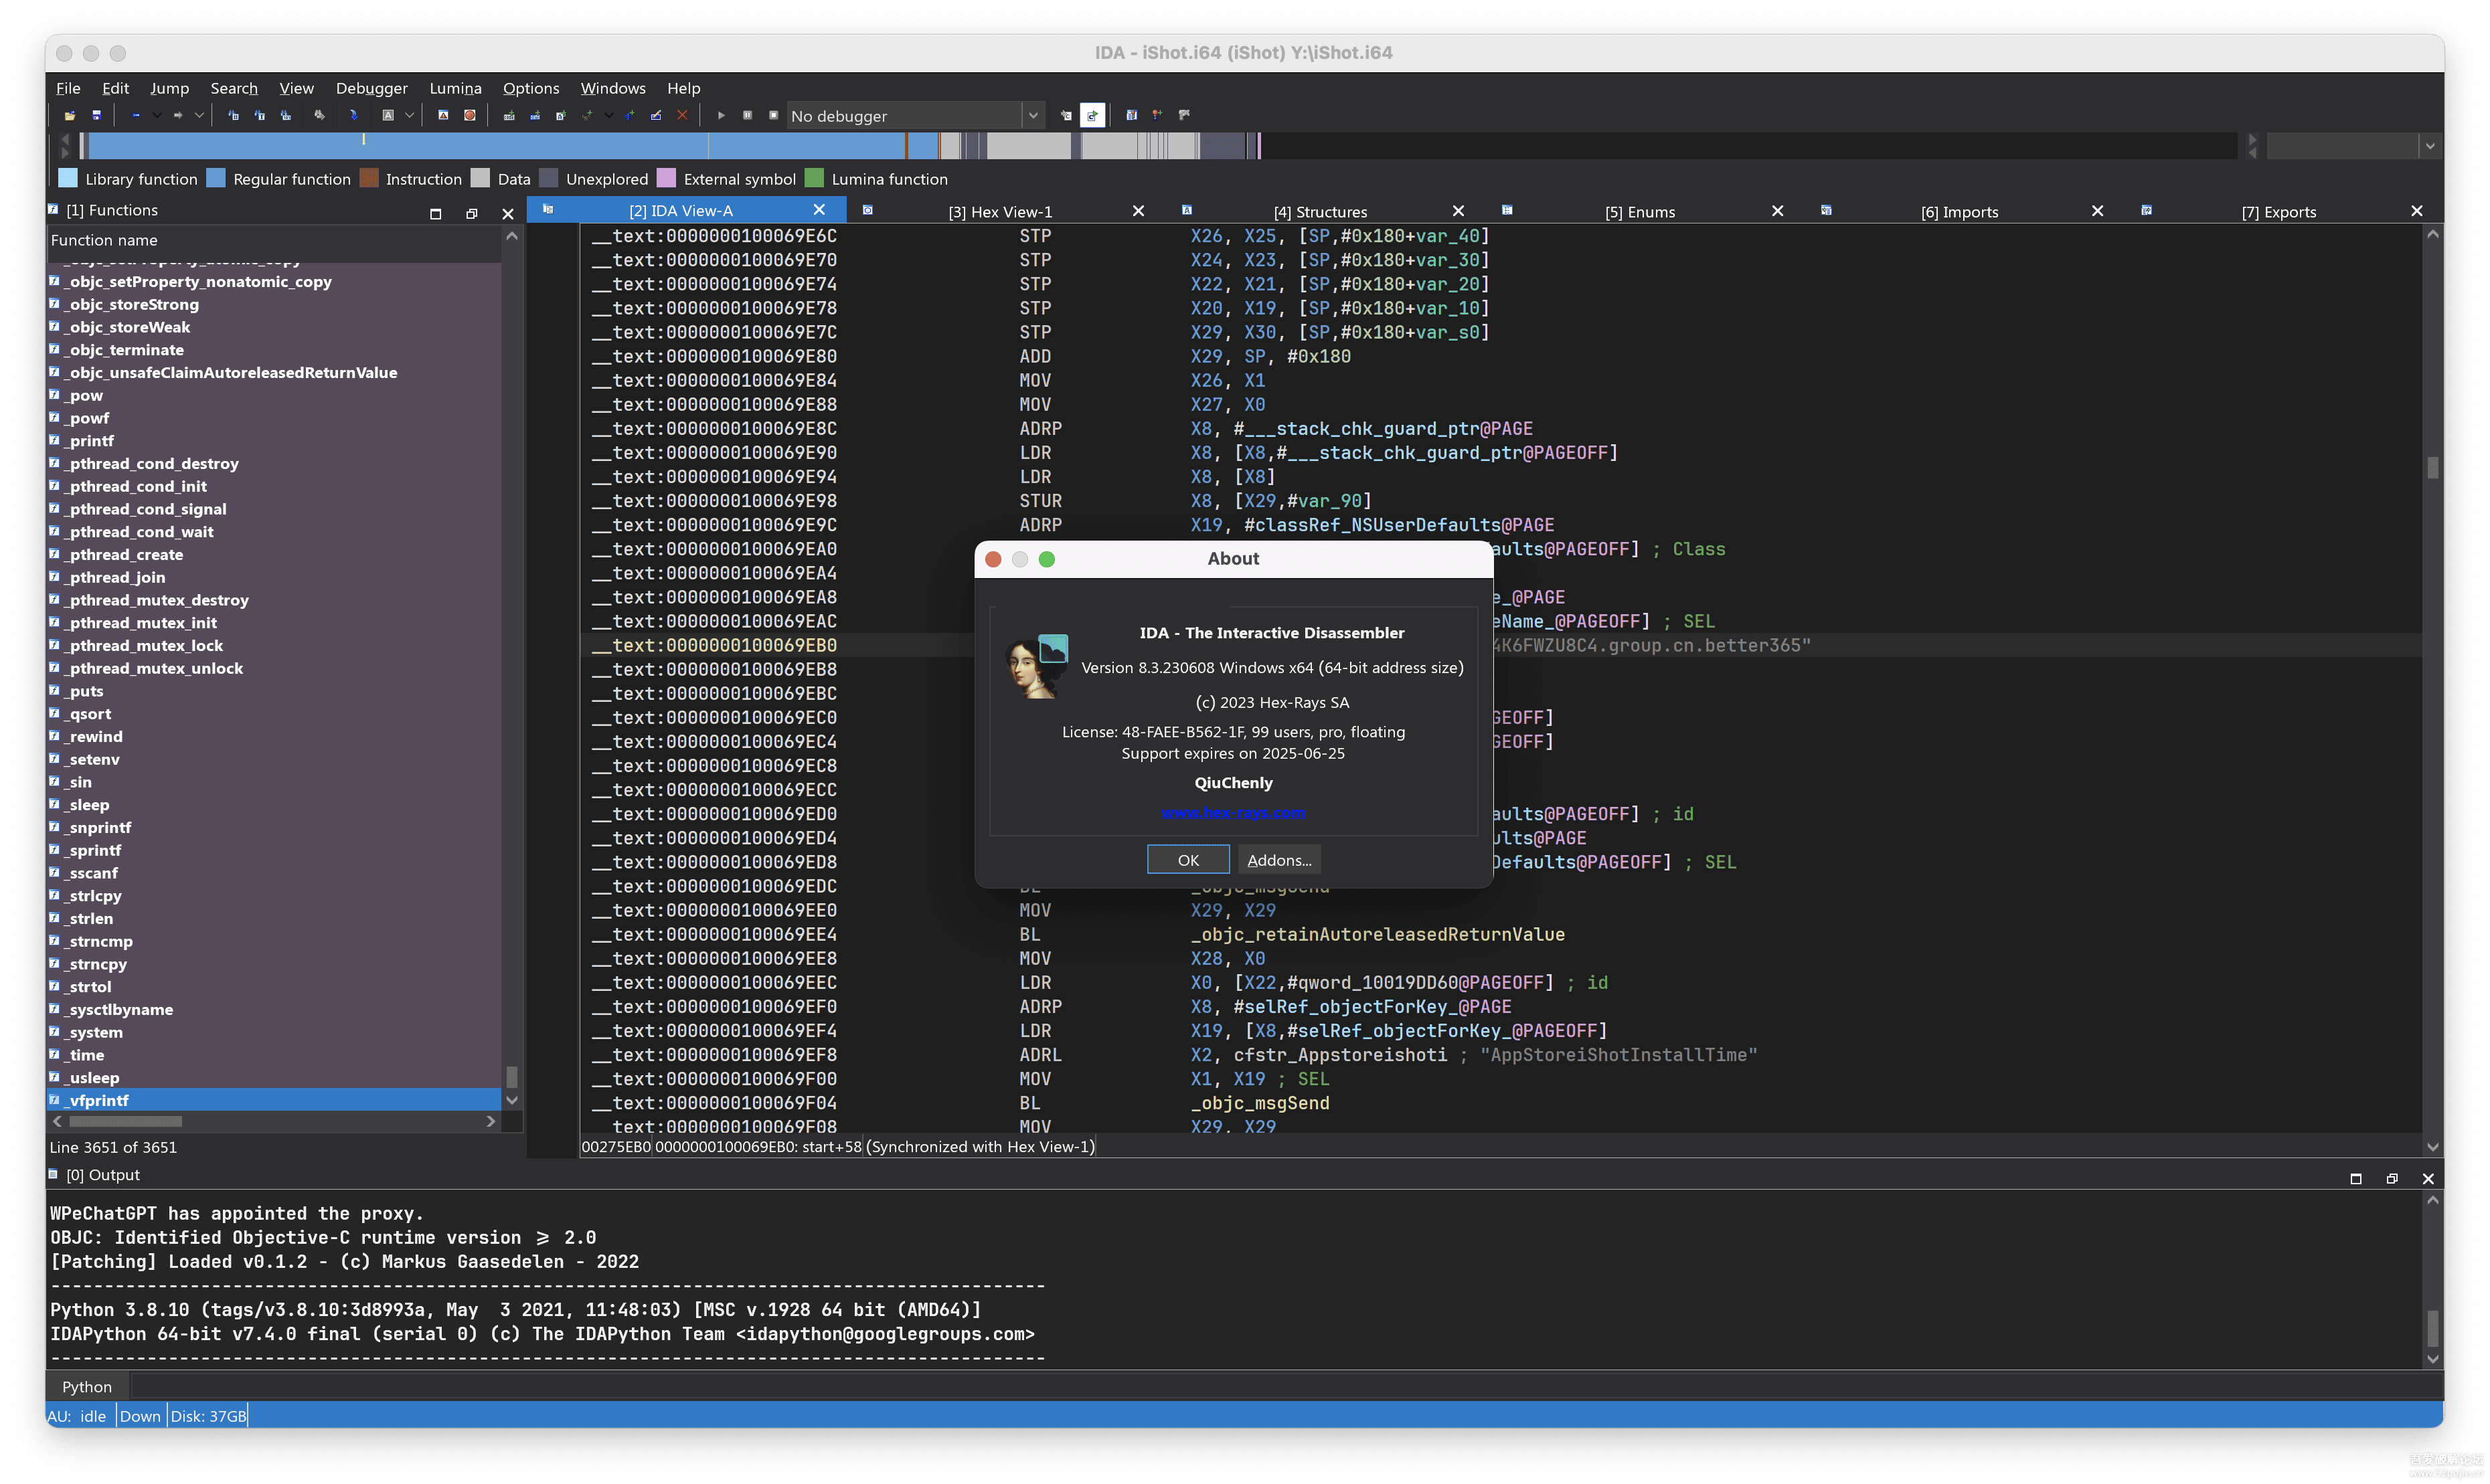Click the save database toolbar icon
Viewport: 2490px width, 1484px height.
[x=96, y=116]
